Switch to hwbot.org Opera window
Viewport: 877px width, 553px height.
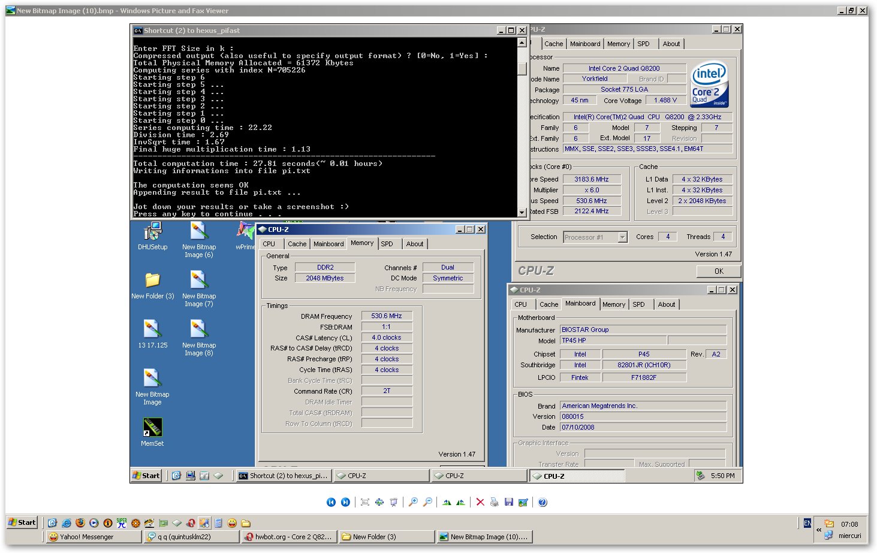(289, 537)
